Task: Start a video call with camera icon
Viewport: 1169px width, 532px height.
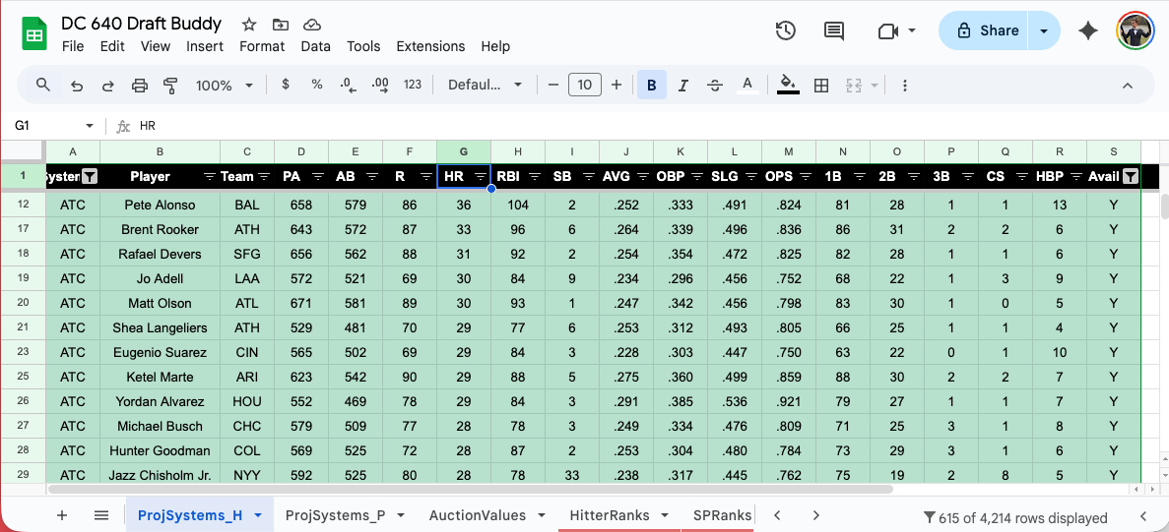Action: [886, 30]
